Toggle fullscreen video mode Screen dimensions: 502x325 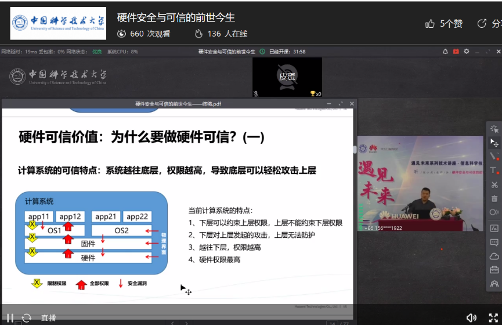click(493, 317)
